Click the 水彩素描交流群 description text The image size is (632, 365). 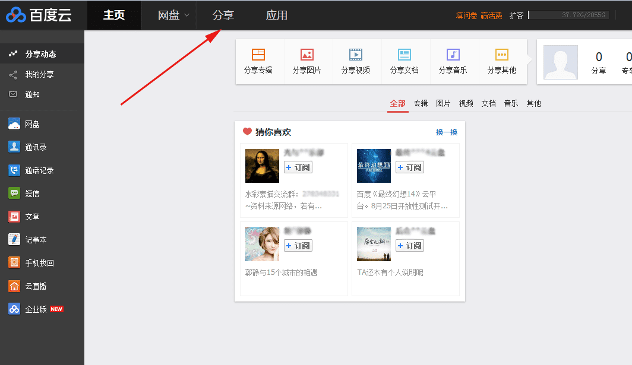(292, 200)
